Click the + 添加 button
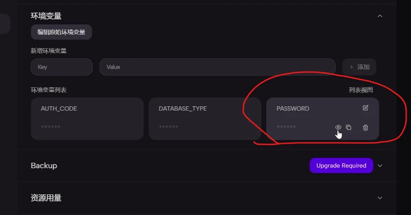Viewport: 411px width, 215px height. 359,67
